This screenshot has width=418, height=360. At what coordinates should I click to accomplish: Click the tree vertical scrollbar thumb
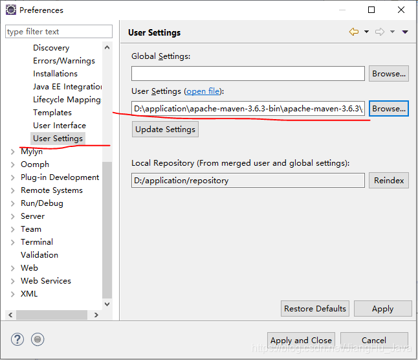point(107,230)
